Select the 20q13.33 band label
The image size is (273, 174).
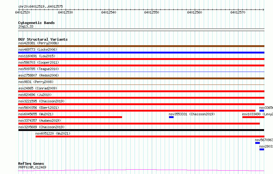click(x=26, y=26)
